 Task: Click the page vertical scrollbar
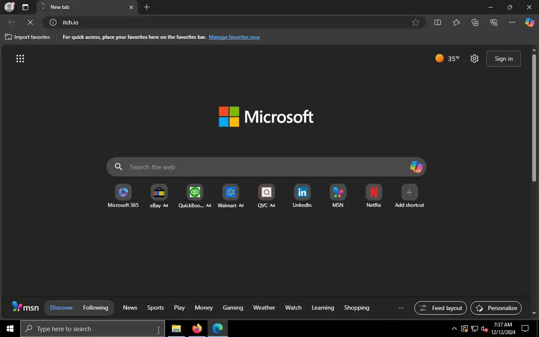[x=534, y=118]
